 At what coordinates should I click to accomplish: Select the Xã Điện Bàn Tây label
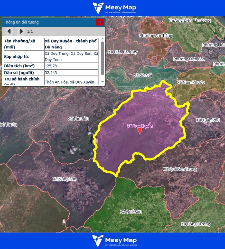pos(122,52)
